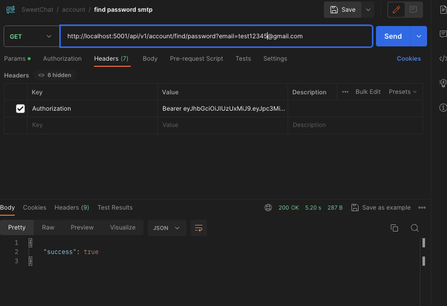This screenshot has width=447, height=306.
Task: Click Save as example
Action: pos(381,208)
